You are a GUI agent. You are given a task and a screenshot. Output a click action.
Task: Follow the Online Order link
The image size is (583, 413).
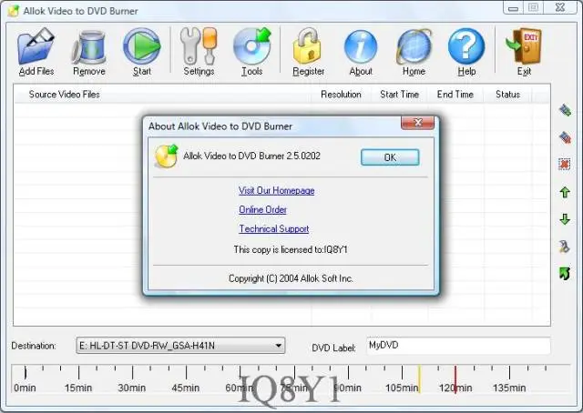pyautogui.click(x=263, y=210)
